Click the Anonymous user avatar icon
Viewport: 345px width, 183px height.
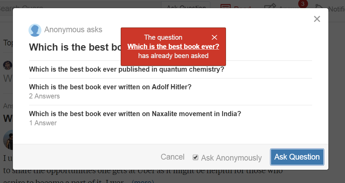pyautogui.click(x=35, y=30)
